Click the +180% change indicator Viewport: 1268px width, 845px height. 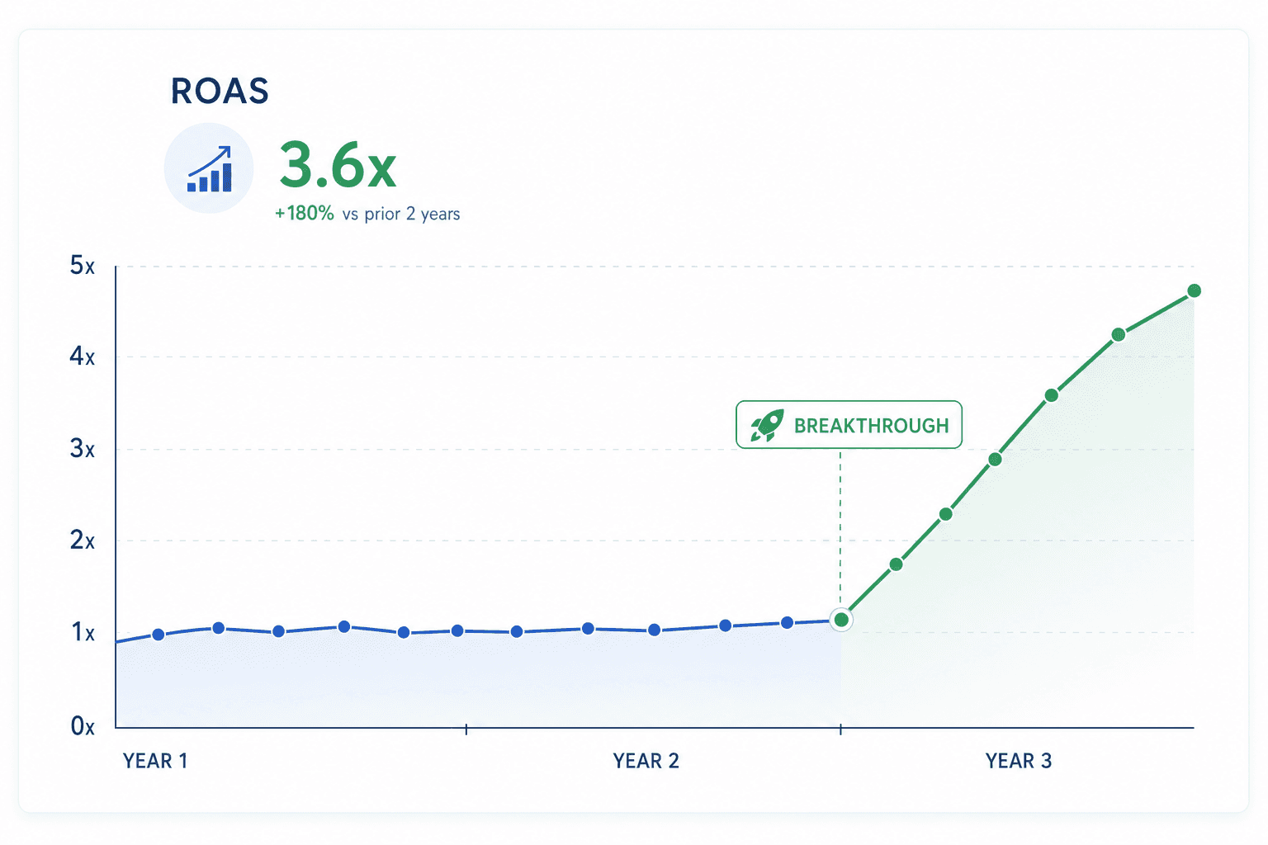pyautogui.click(x=305, y=213)
